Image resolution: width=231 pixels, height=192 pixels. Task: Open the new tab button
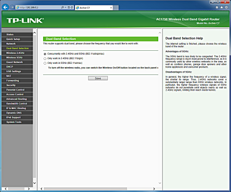pyautogui.click(x=116, y=8)
